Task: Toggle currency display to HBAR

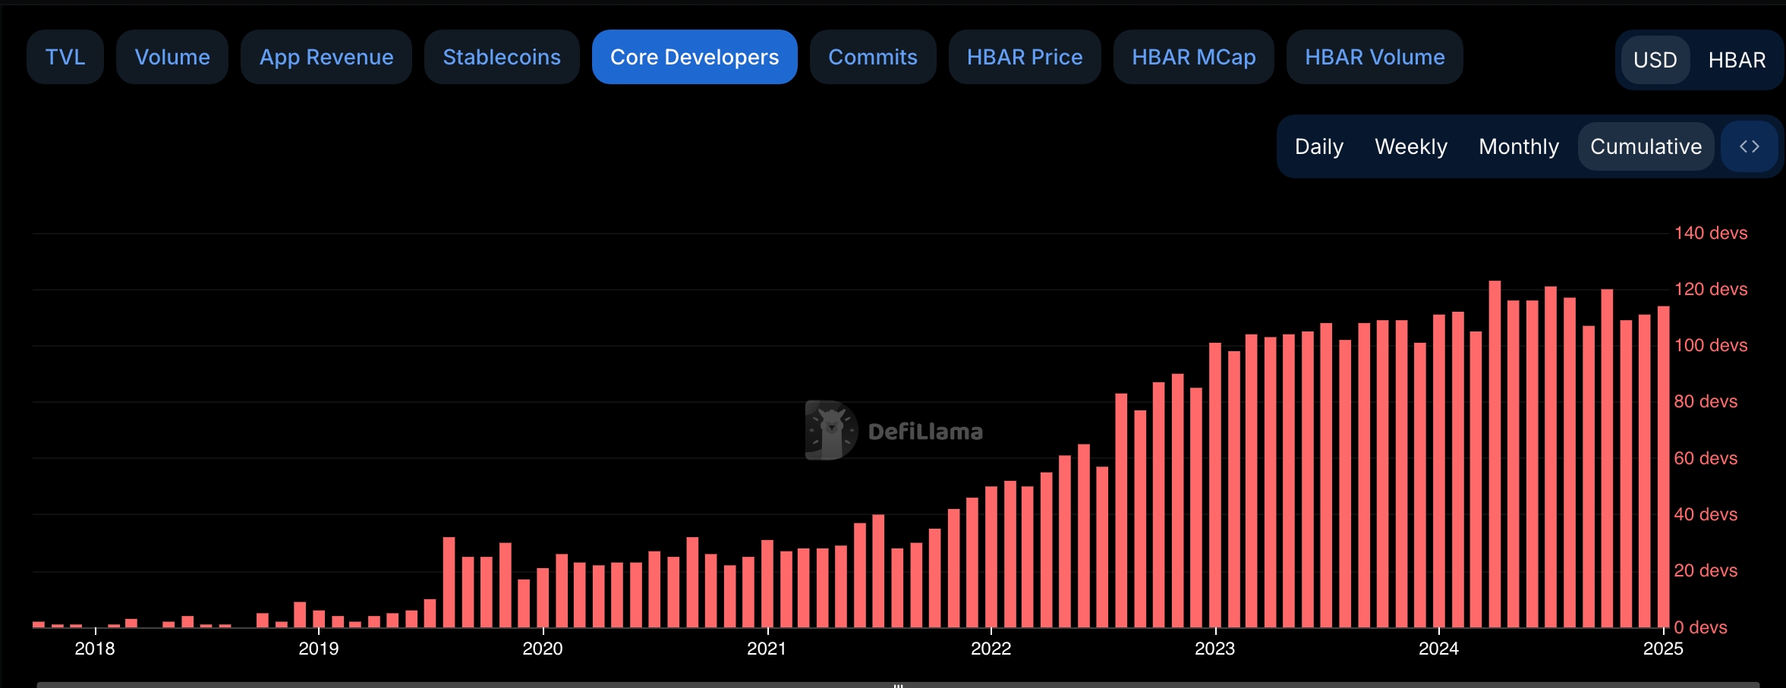Action: (x=1739, y=59)
